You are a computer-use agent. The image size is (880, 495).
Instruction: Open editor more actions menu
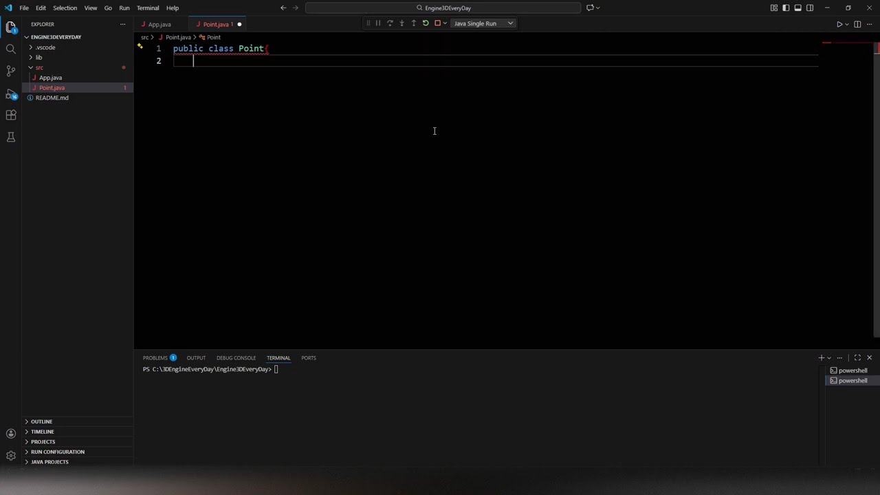869,24
